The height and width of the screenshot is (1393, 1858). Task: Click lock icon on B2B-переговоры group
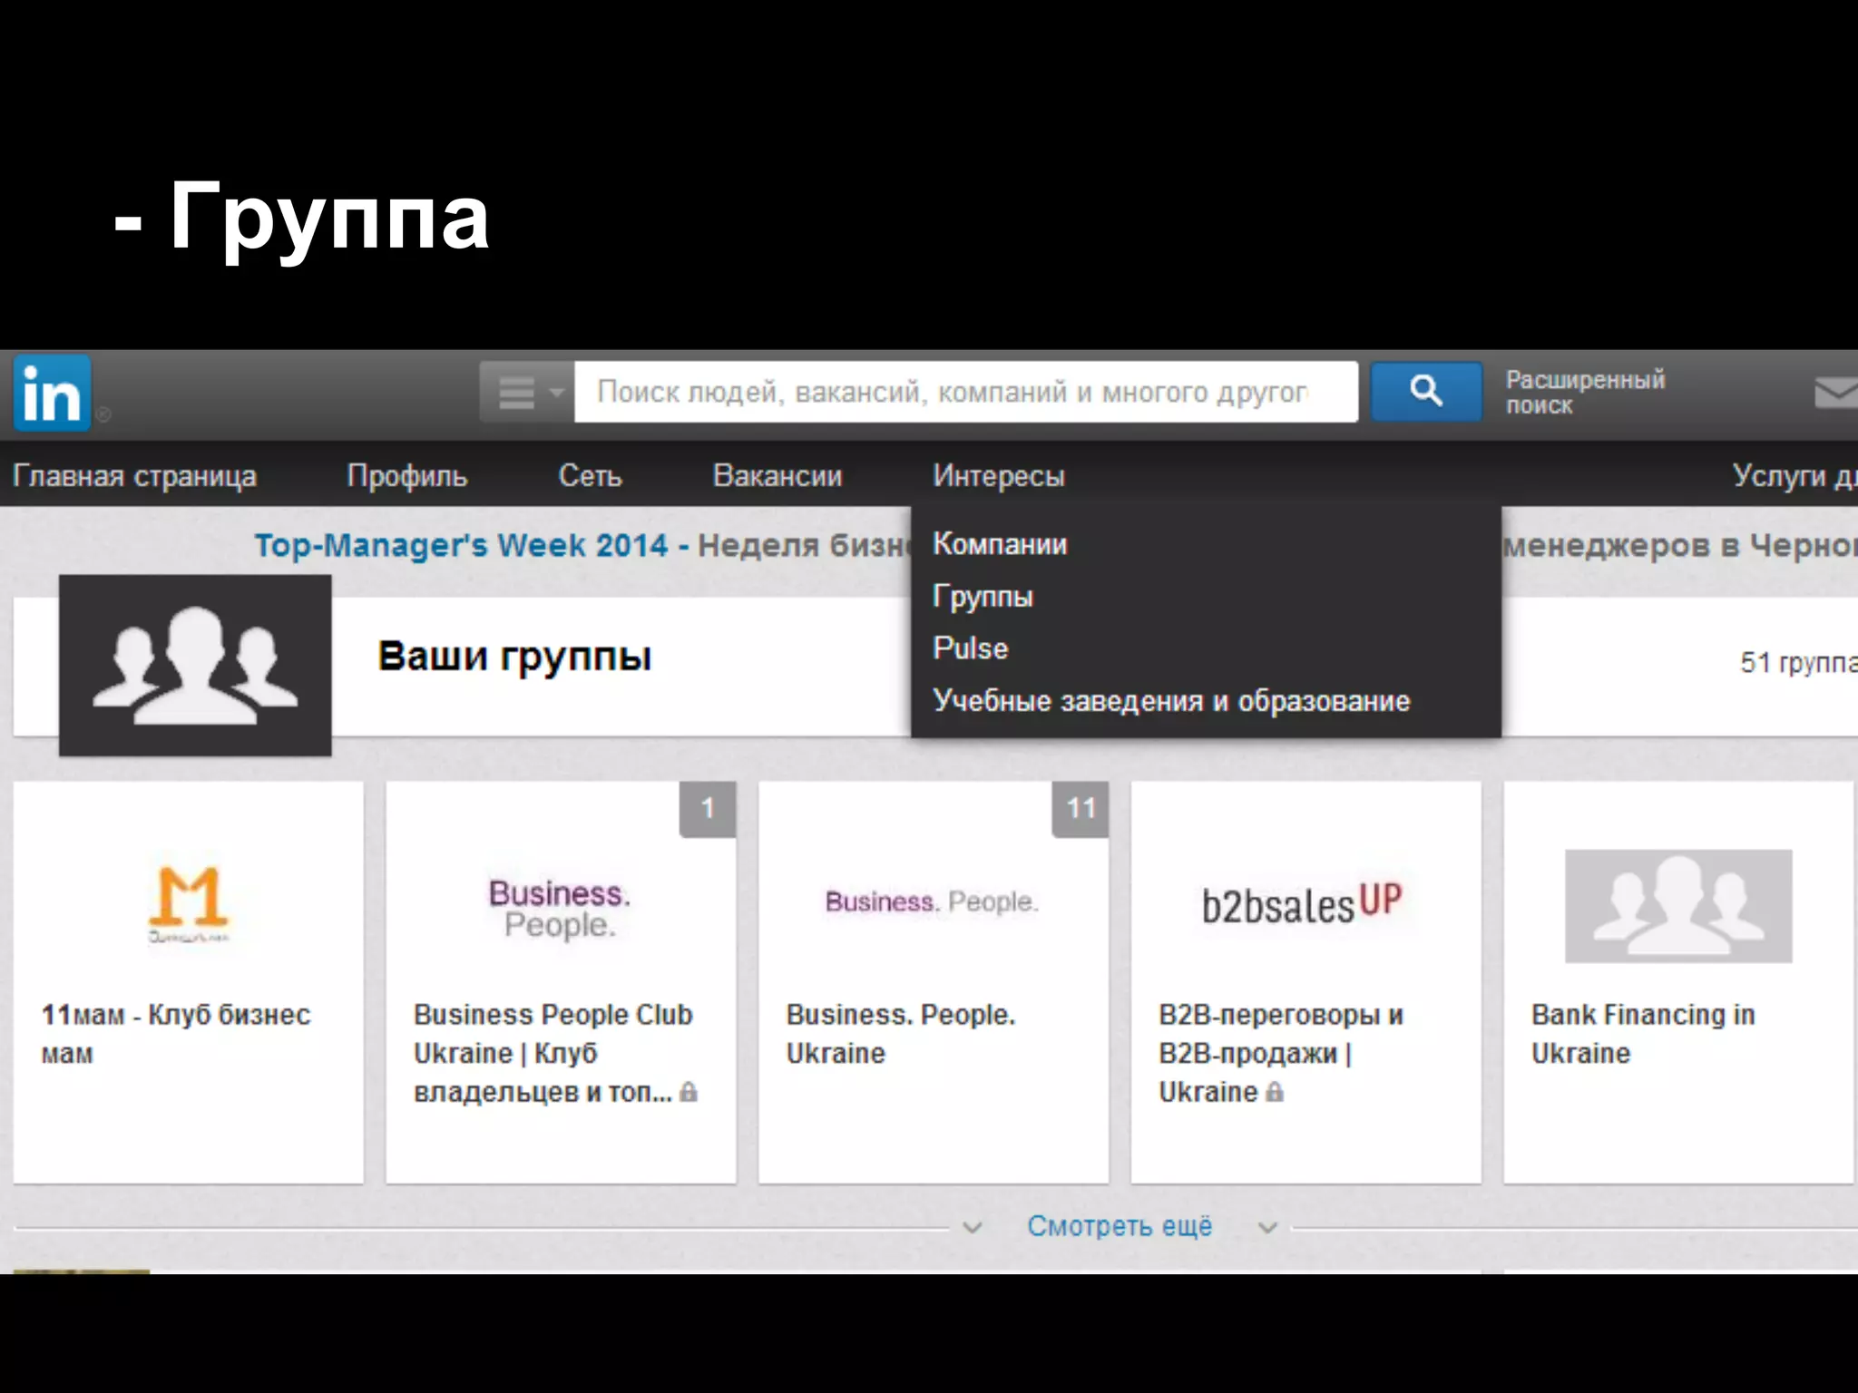pyautogui.click(x=1275, y=1092)
